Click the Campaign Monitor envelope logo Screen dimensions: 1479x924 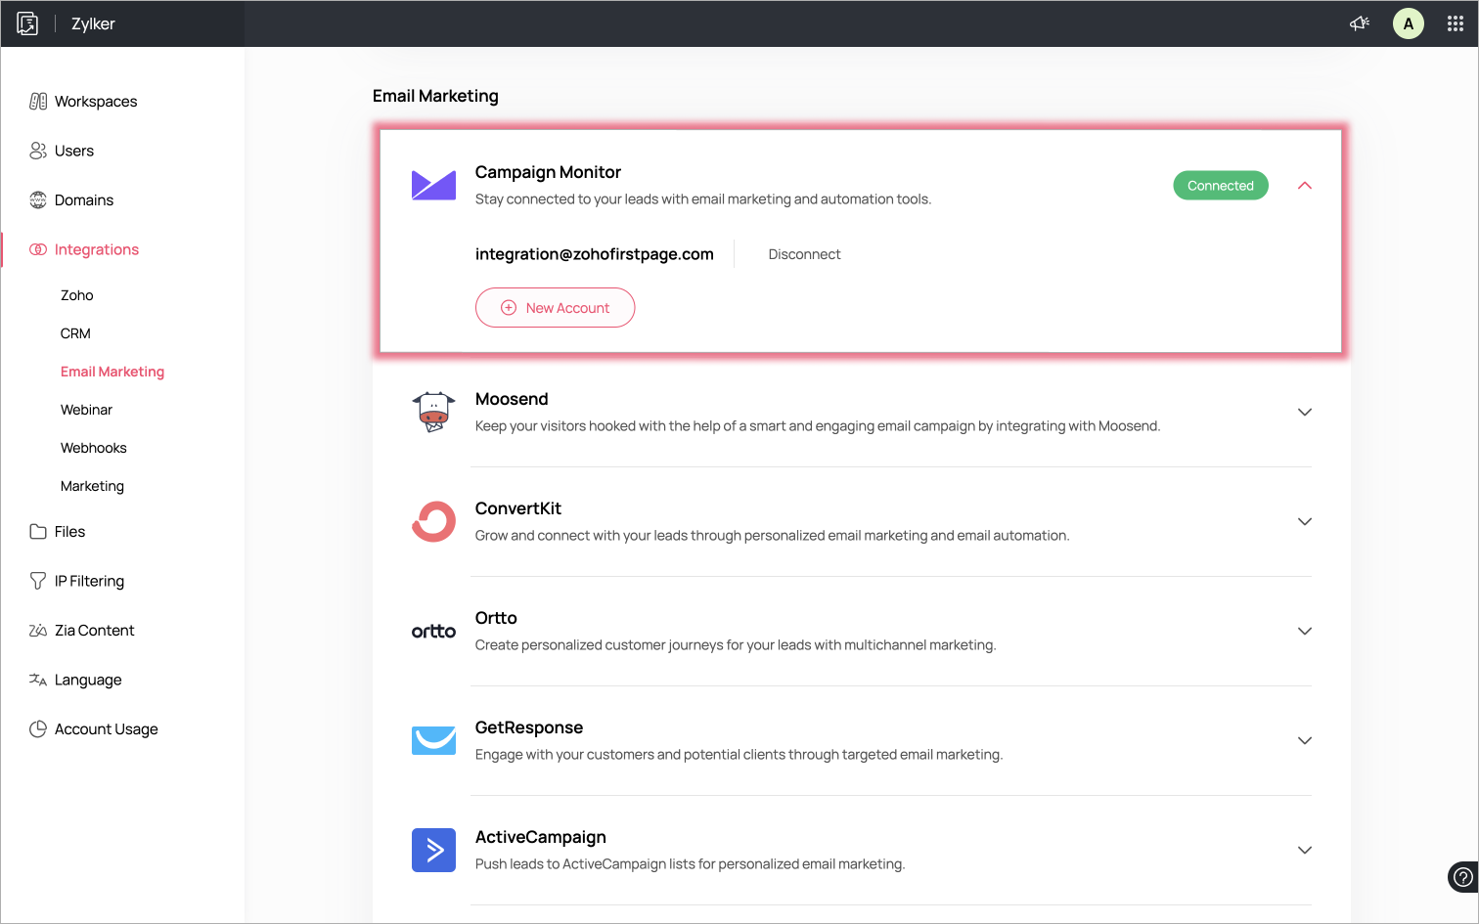433,185
